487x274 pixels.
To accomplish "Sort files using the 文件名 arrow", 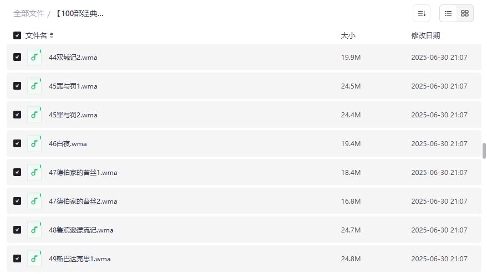I will click(52, 35).
